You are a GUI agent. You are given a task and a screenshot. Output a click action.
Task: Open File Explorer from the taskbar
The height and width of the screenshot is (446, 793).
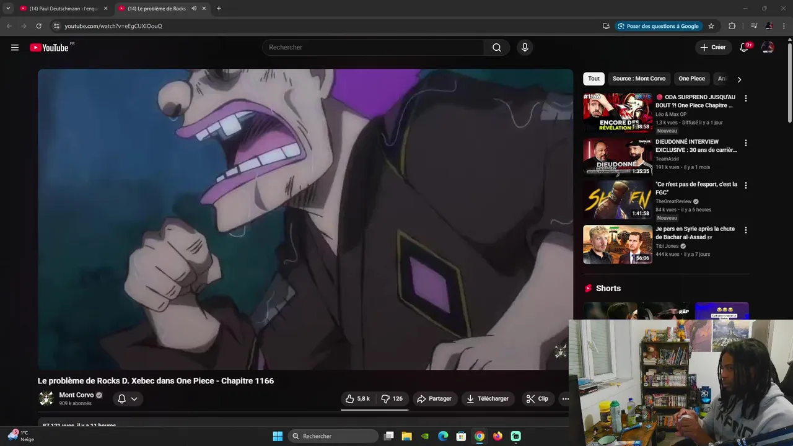click(407, 436)
